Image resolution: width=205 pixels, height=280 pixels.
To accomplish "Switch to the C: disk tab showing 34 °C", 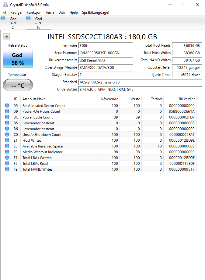I will point(13,23).
